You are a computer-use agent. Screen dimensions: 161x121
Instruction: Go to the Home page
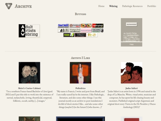coord(101,6)
